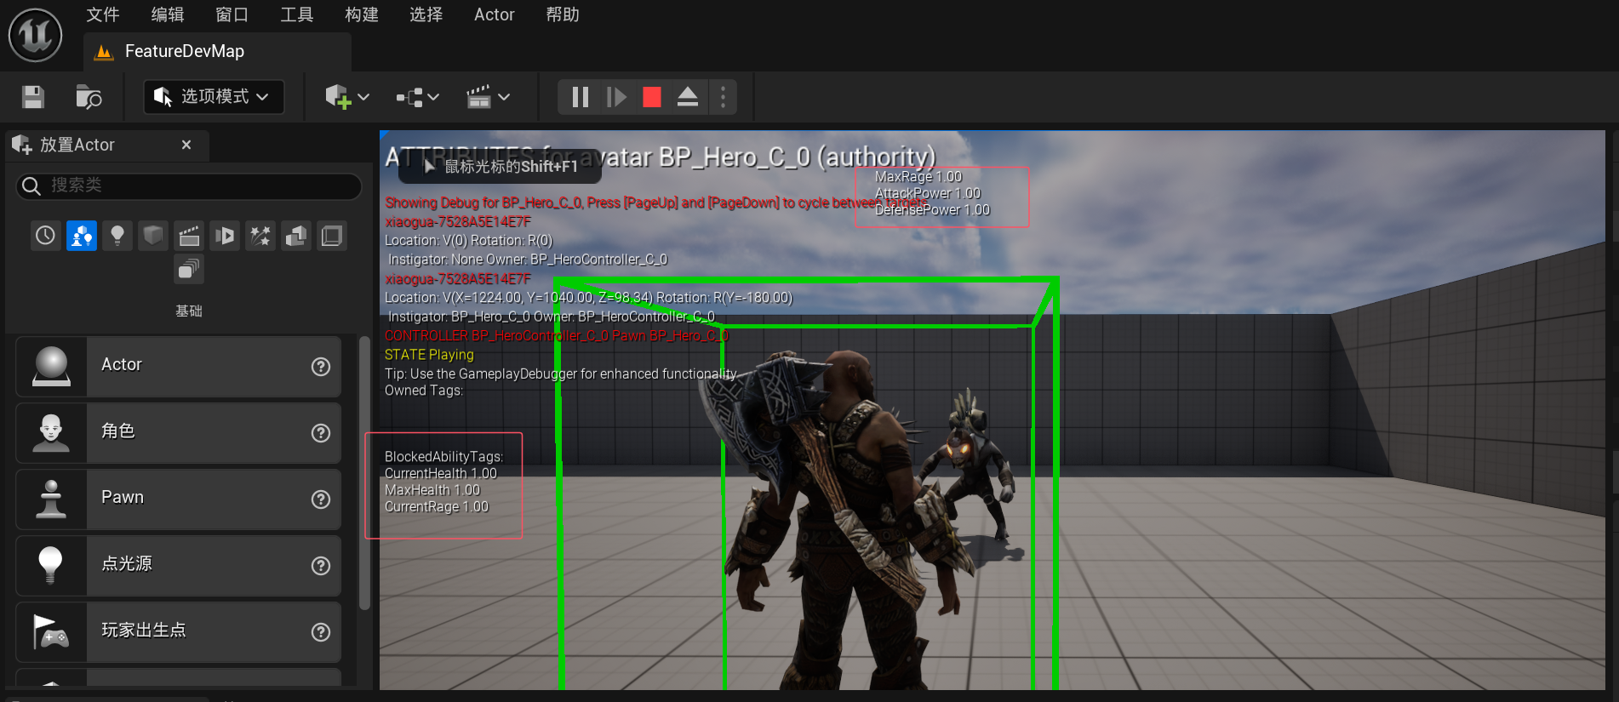Select the Actor placement item
1619x702 pixels.
coord(179,366)
